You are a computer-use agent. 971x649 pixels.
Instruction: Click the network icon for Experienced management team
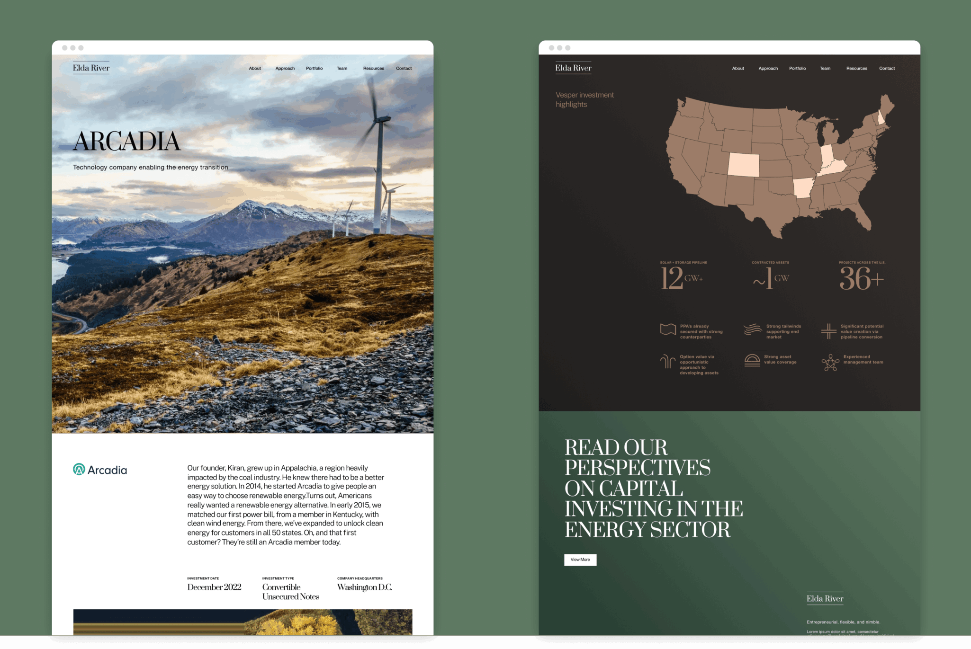coord(830,363)
